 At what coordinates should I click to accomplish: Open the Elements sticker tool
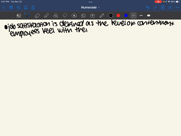(74, 15)
